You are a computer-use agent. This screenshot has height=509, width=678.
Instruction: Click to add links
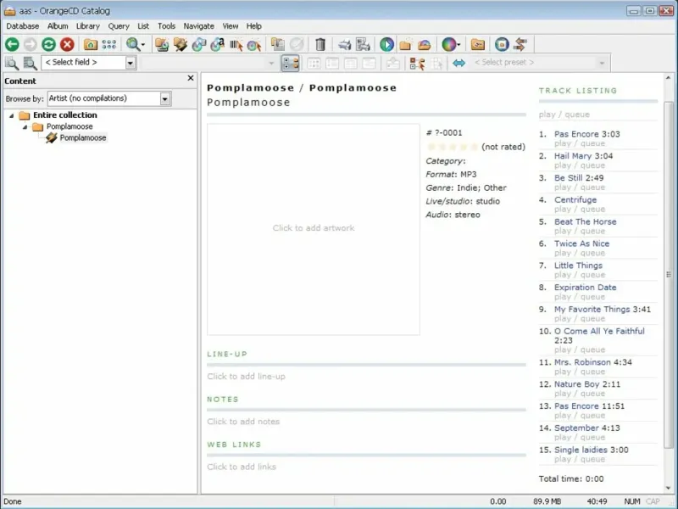coord(242,467)
